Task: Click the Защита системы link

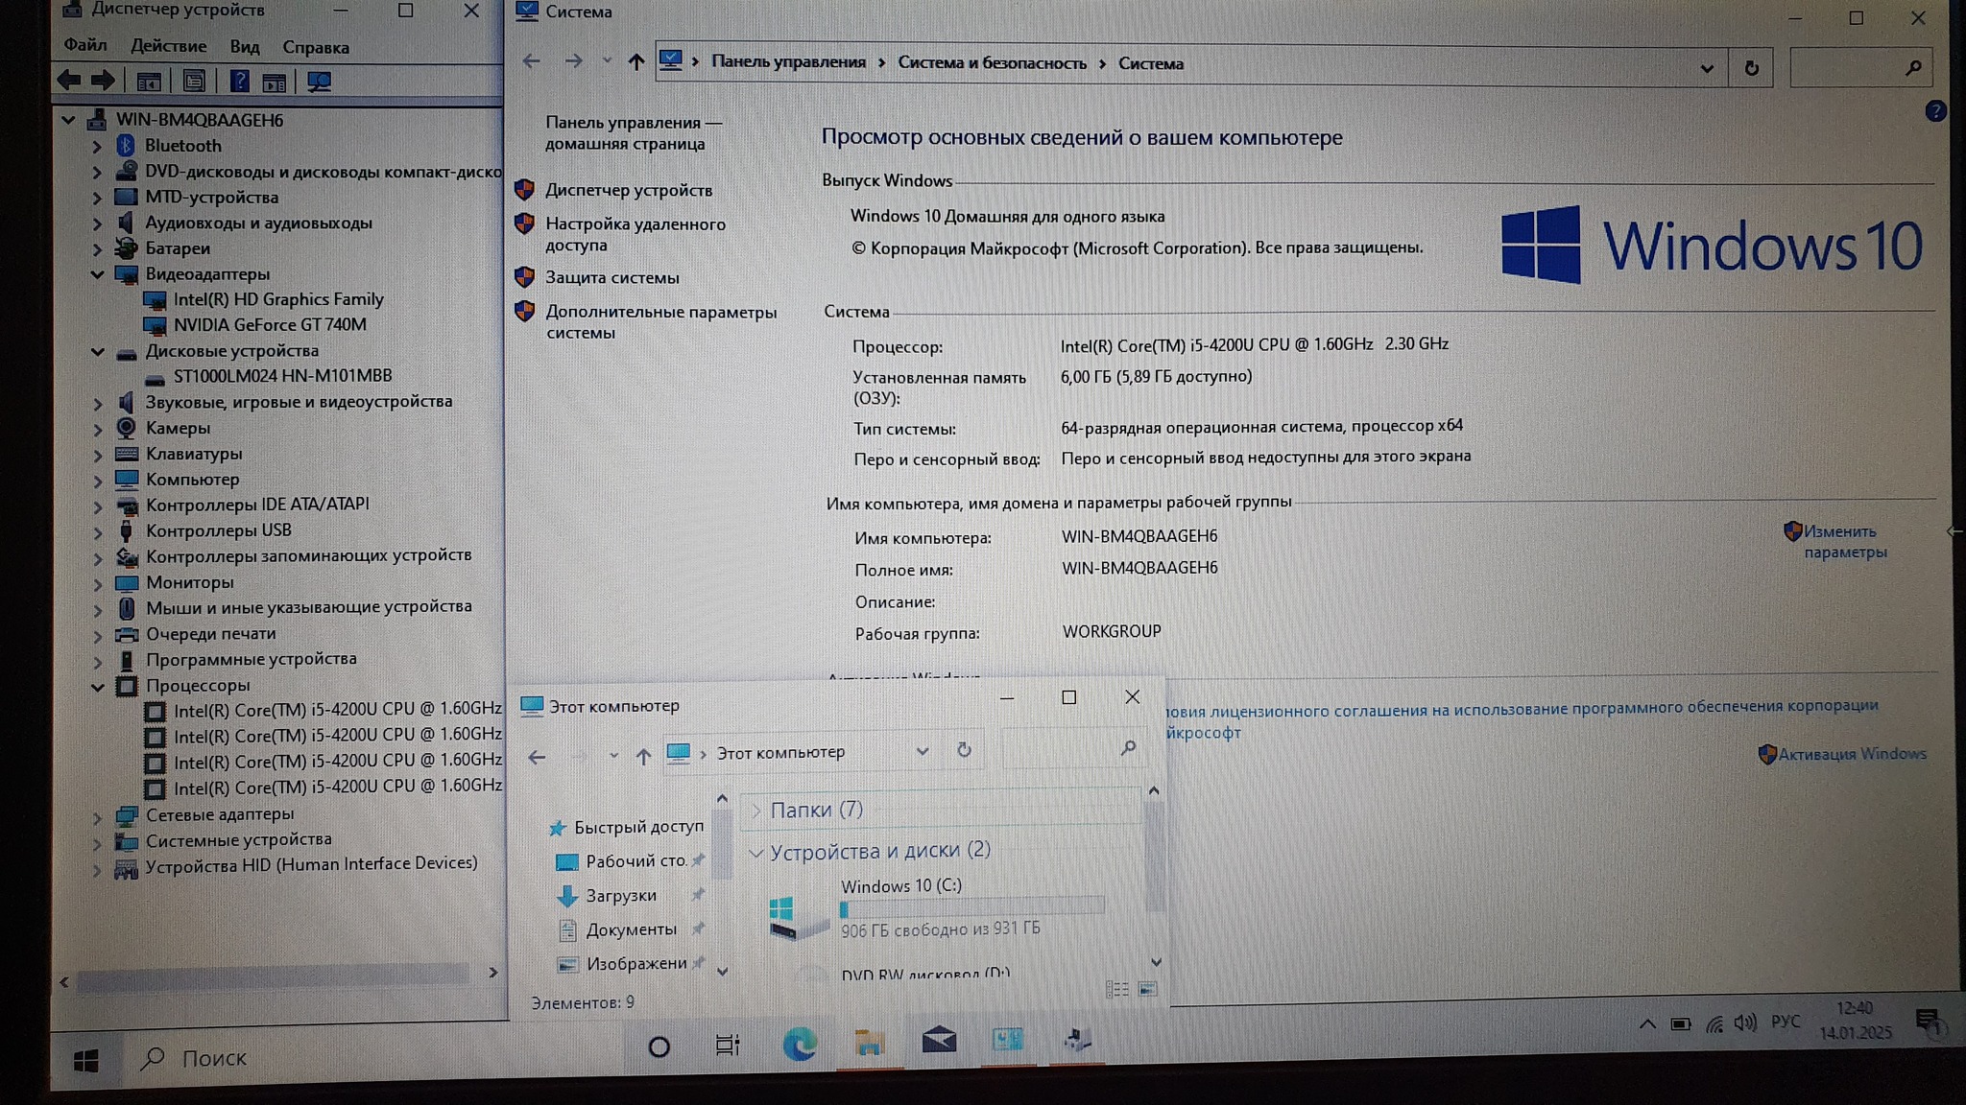Action: [611, 278]
